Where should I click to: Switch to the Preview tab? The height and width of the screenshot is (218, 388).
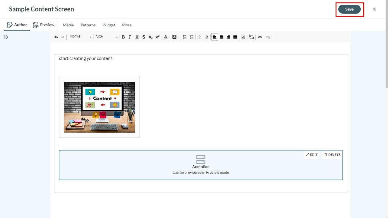[44, 25]
